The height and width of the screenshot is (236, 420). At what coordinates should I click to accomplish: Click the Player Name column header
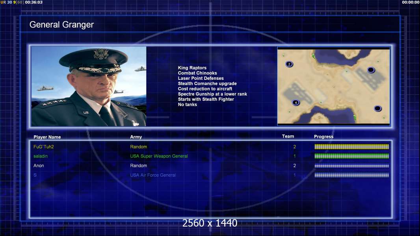point(47,137)
